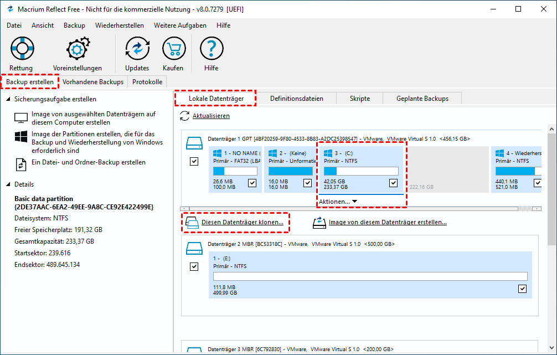
Task: Toggle Datenträger 1 whole-disk checkbox
Action: (194, 162)
